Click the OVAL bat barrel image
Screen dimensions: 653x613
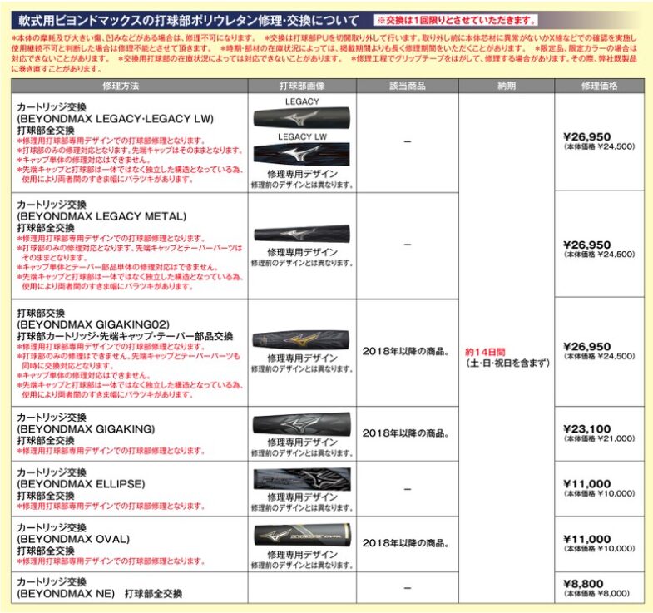(x=302, y=535)
